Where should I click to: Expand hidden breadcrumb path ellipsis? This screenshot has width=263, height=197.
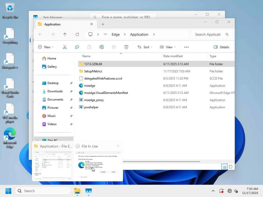(x=105, y=34)
